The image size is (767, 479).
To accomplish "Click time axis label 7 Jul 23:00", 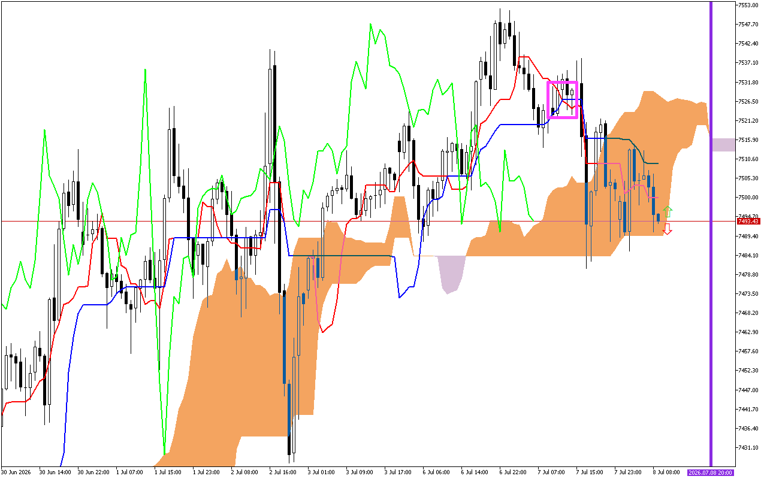I will (x=629, y=472).
